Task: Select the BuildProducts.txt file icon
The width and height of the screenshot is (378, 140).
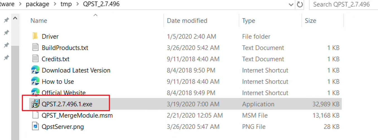Action: (35, 48)
